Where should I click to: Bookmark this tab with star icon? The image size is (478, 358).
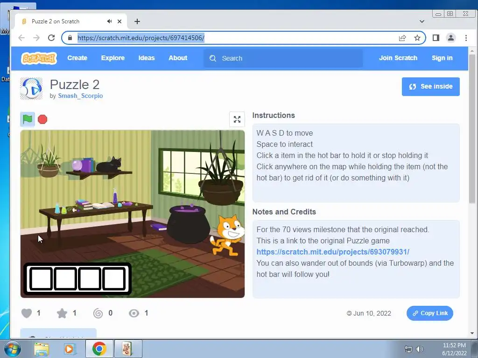coord(417,38)
